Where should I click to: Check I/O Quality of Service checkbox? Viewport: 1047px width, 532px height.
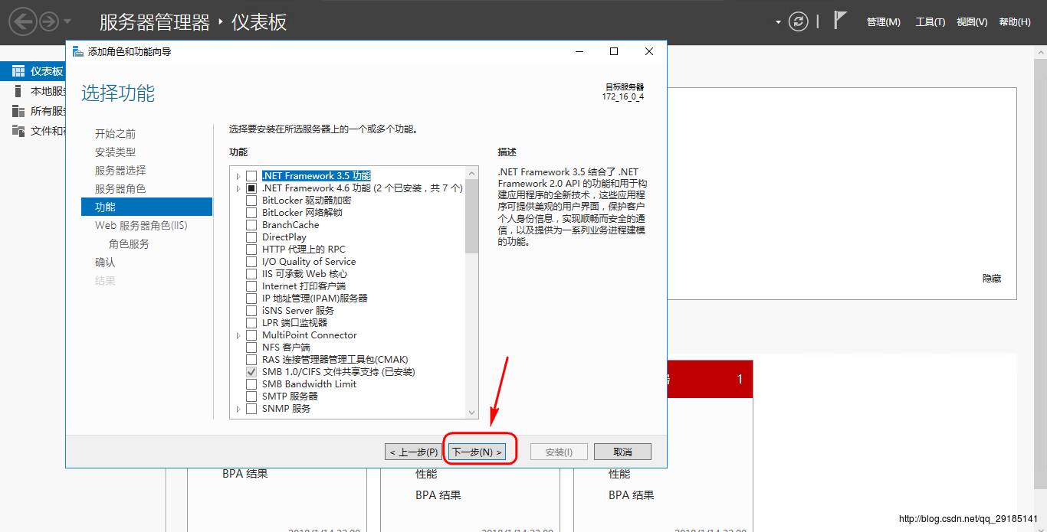(251, 262)
